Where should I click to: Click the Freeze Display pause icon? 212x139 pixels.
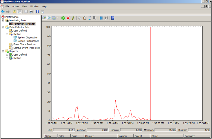pyautogui.click(x=101, y=18)
